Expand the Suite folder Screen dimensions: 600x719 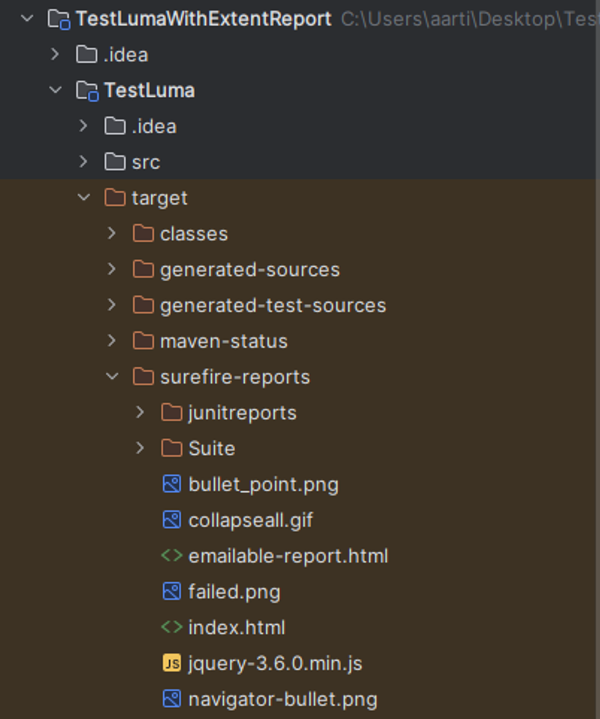click(140, 448)
